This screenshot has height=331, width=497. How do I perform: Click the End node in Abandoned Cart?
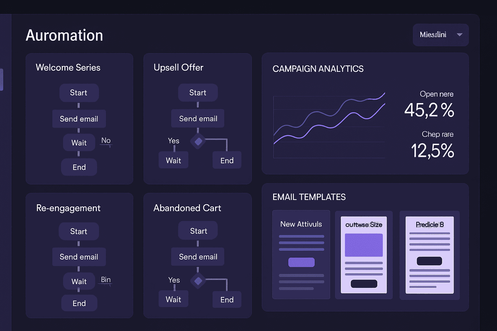coord(226,299)
